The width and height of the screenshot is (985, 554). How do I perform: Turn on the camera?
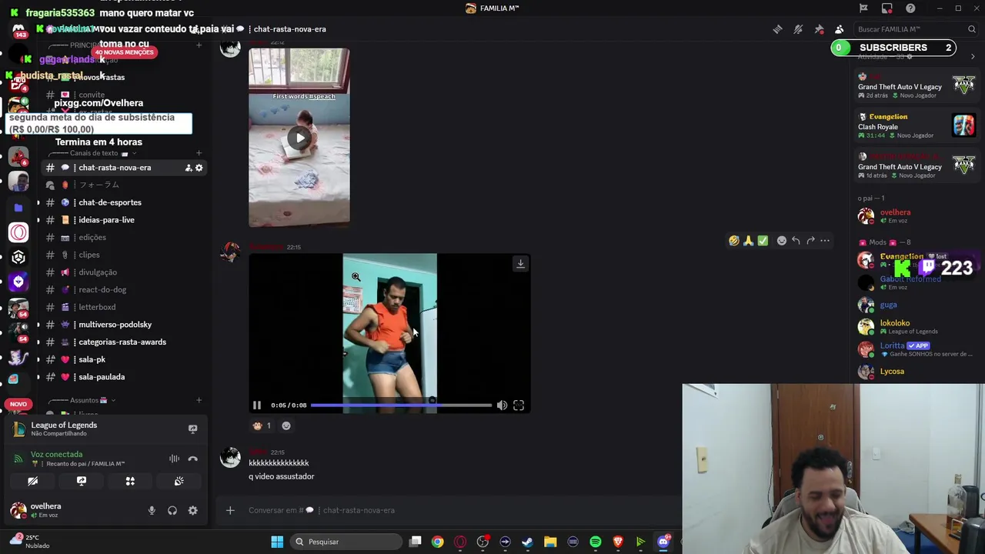(x=32, y=481)
